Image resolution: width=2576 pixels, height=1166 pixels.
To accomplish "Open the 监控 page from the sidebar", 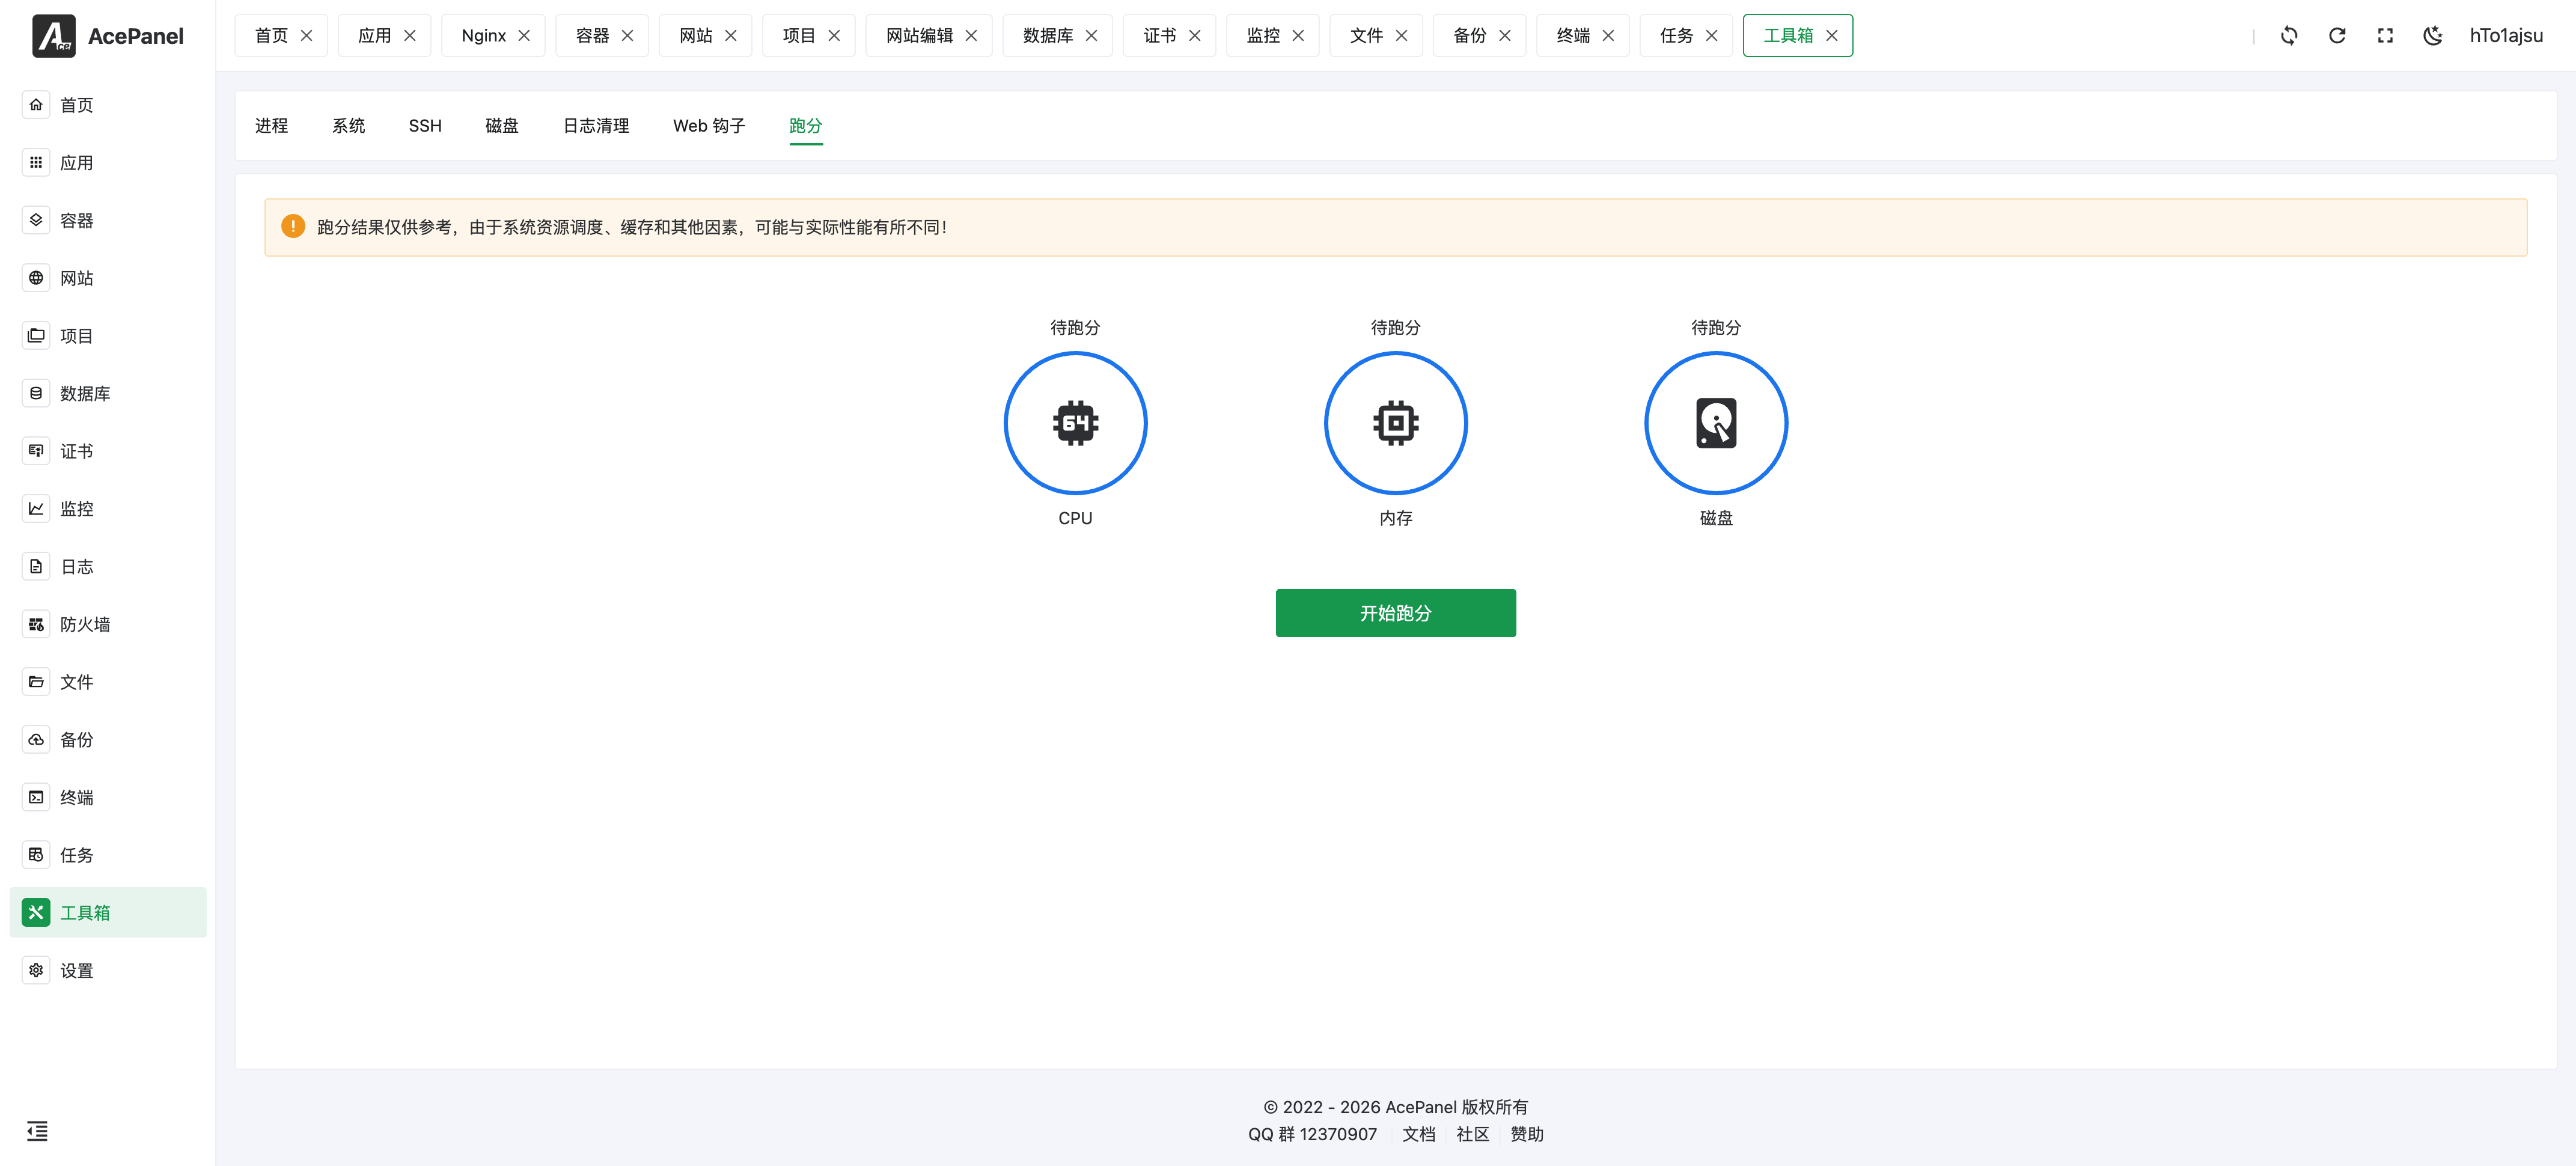I will 77,508.
